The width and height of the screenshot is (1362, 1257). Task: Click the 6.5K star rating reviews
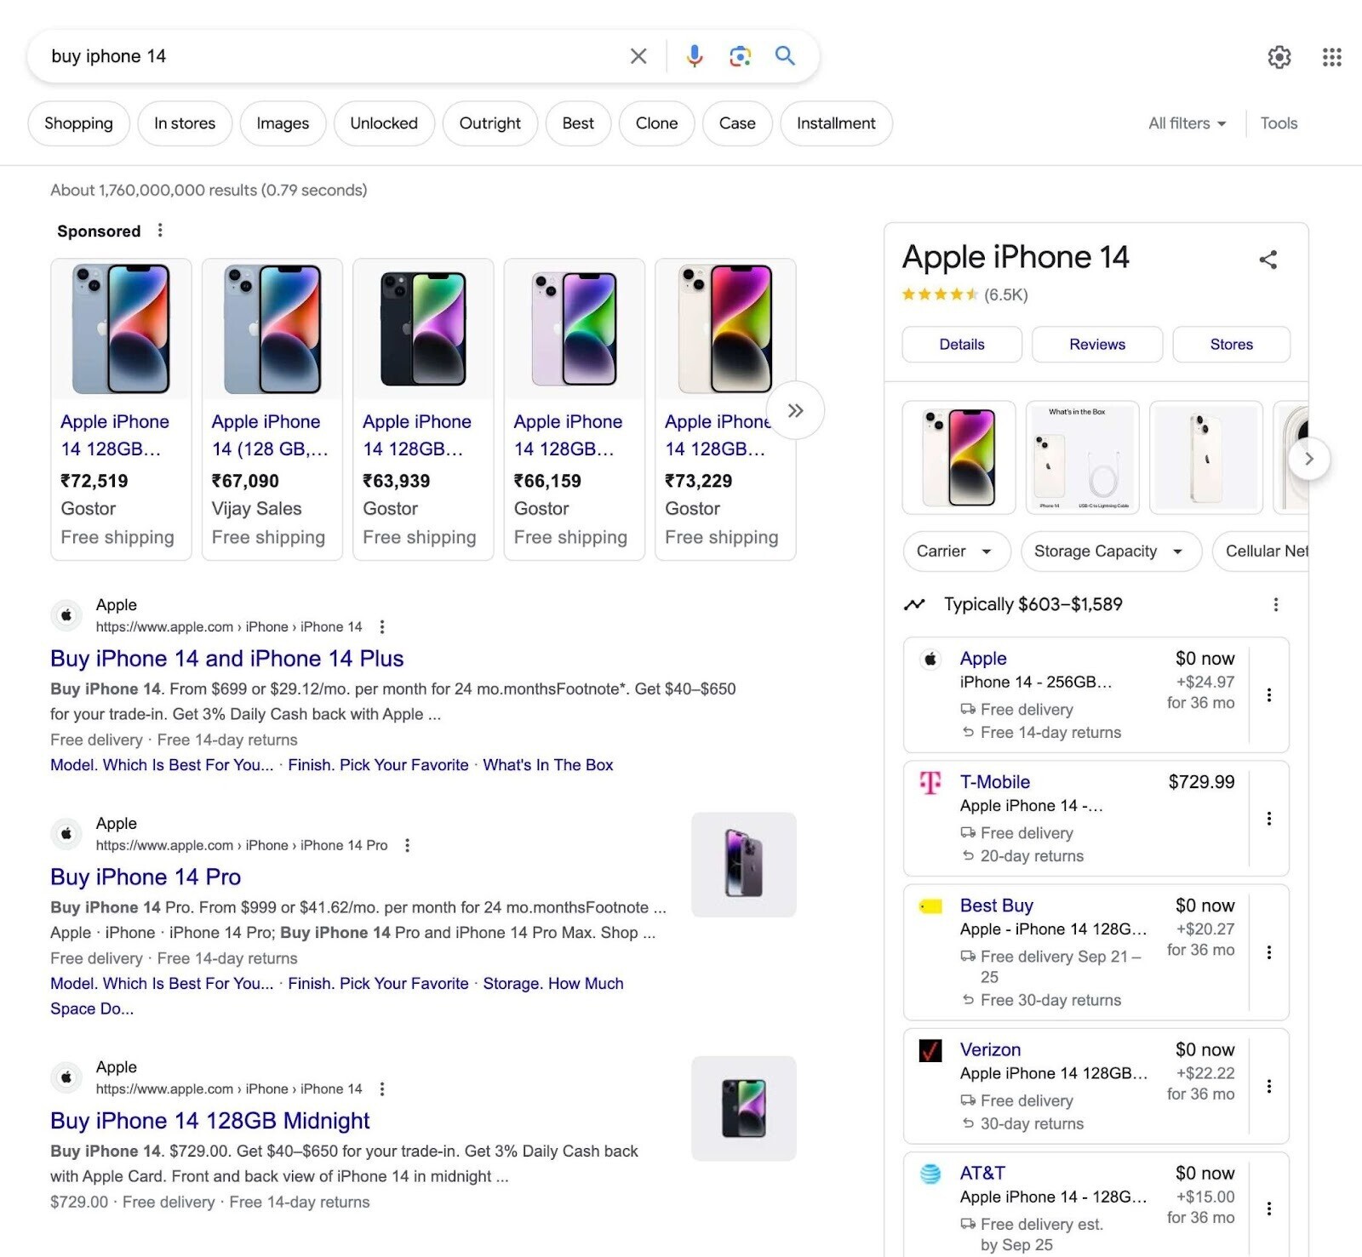(x=965, y=295)
